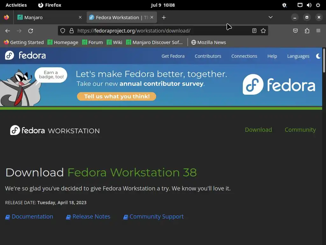Reload the current page
326x245 pixels.
click(x=31, y=31)
